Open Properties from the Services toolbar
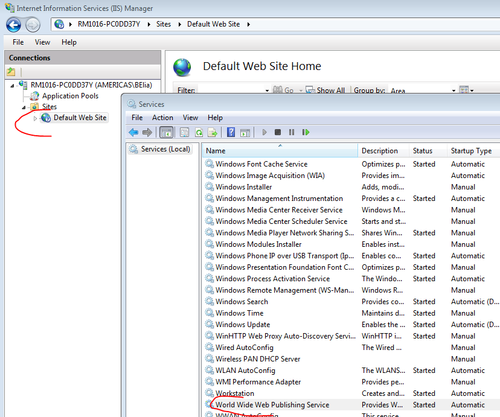The width and height of the screenshot is (500, 417). (184, 132)
